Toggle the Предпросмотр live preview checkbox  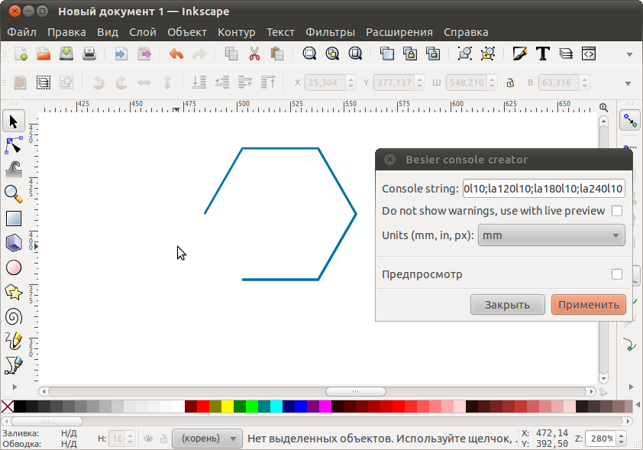pyautogui.click(x=617, y=274)
